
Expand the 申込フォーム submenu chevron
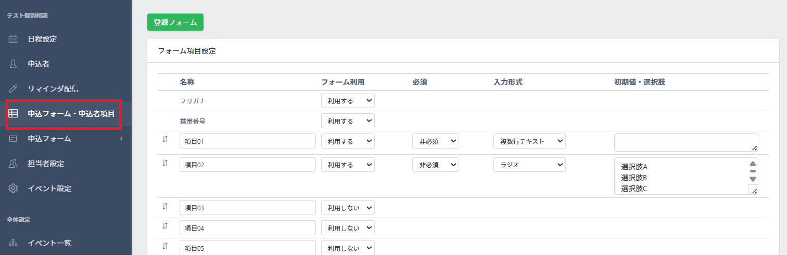[121, 139]
